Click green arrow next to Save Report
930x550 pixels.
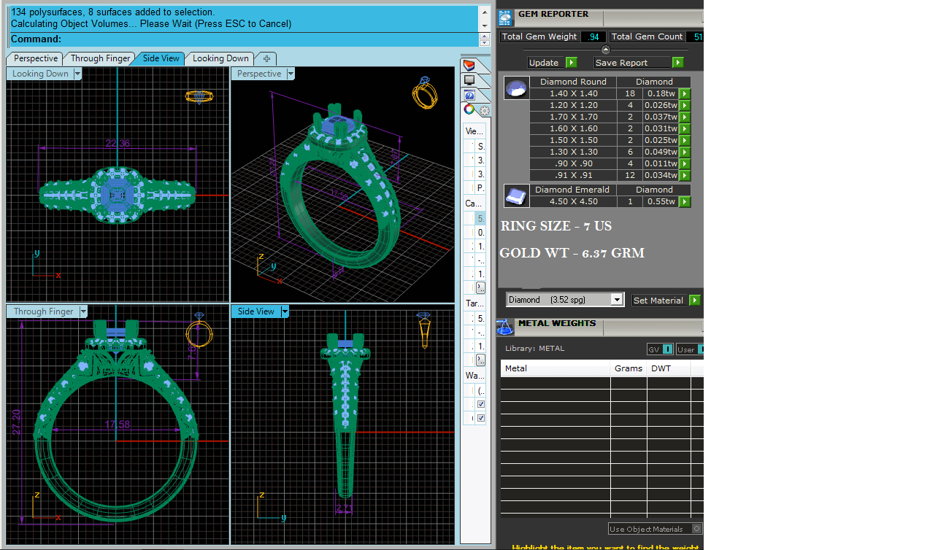pos(678,63)
